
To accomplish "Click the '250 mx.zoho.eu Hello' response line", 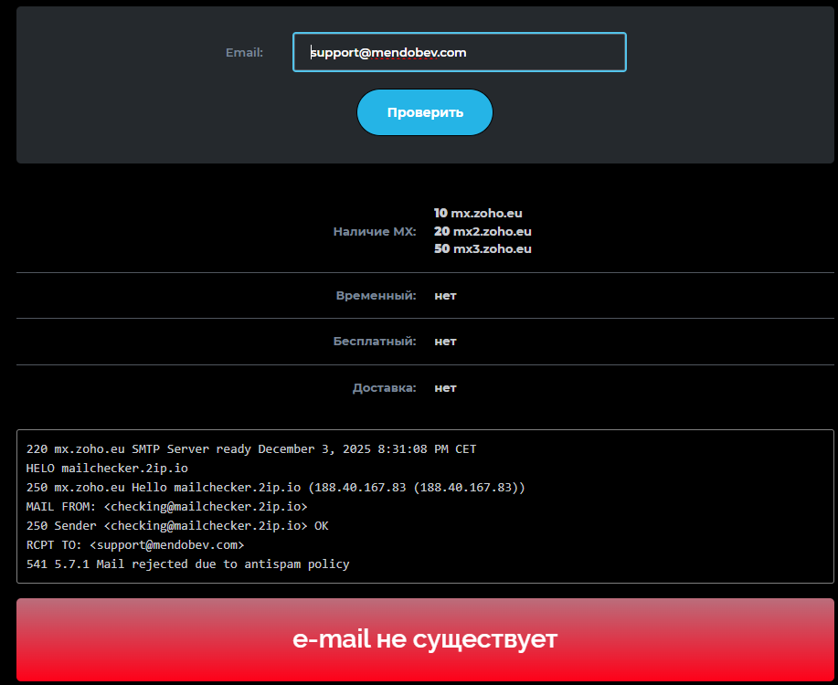I will pyautogui.click(x=276, y=488).
